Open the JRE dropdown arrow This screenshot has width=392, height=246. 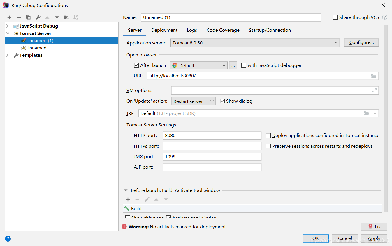click(375, 113)
